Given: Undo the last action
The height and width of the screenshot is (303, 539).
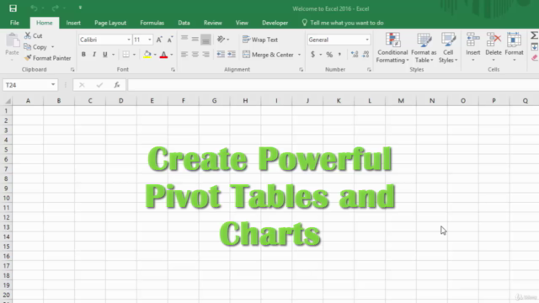Looking at the screenshot, I should click(x=34, y=8).
